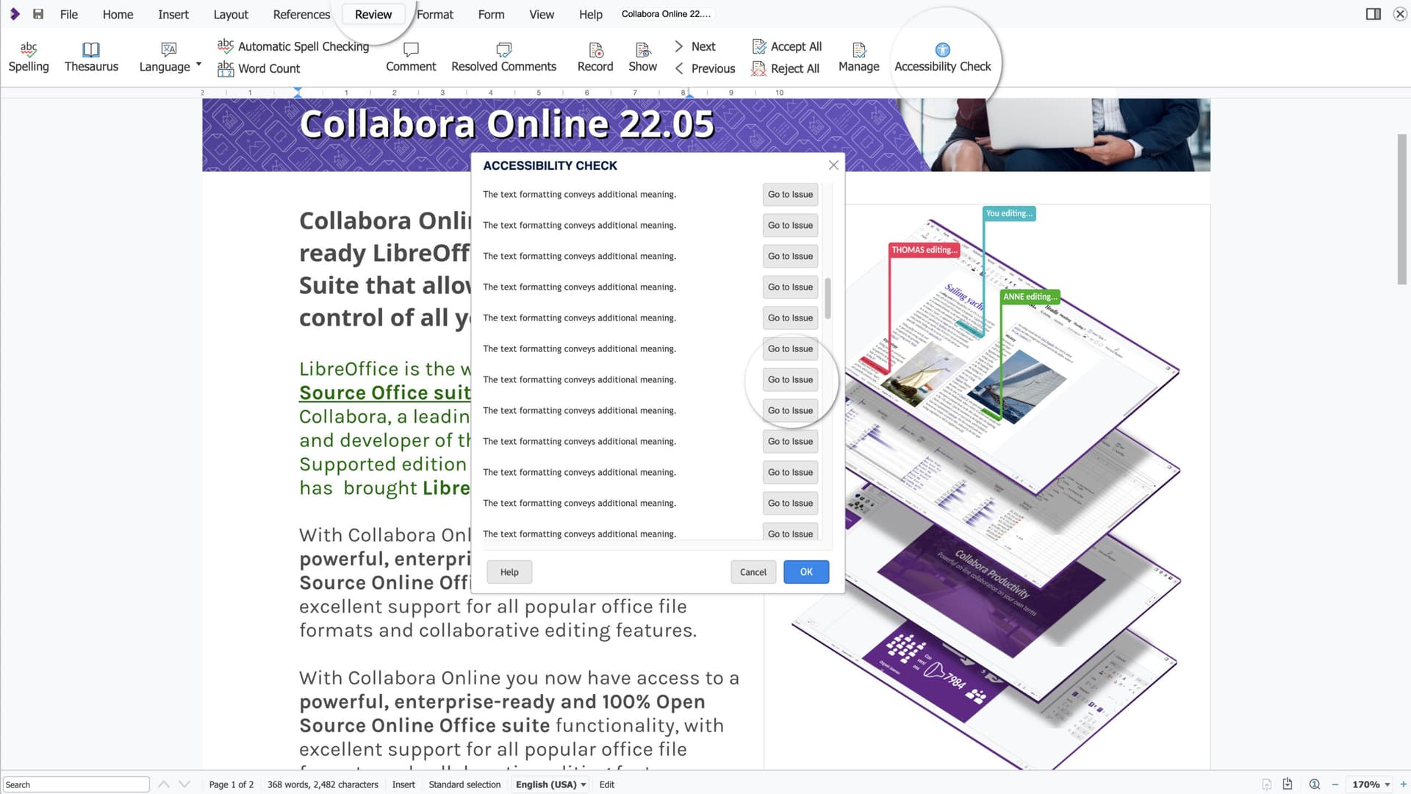The height and width of the screenshot is (794, 1411).
Task: Switch to the Format tab
Action: 435,14
